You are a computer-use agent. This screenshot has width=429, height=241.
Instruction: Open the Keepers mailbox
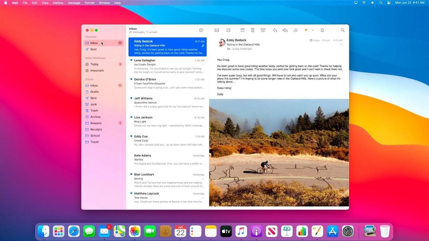pos(96,123)
